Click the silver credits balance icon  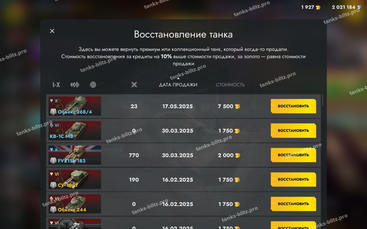359,7
